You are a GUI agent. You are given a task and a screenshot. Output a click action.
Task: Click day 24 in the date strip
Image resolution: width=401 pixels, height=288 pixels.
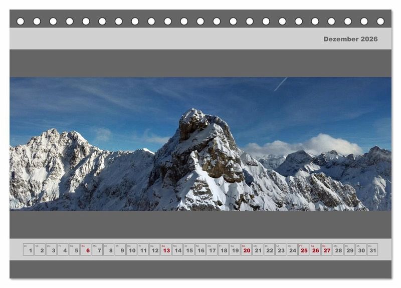click(292, 249)
